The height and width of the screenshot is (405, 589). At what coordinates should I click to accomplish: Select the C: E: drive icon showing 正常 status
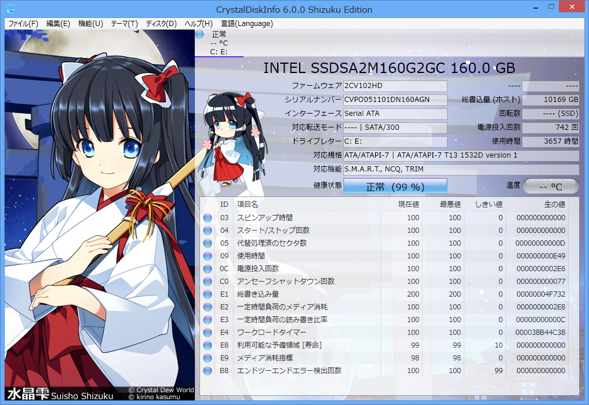[219, 41]
